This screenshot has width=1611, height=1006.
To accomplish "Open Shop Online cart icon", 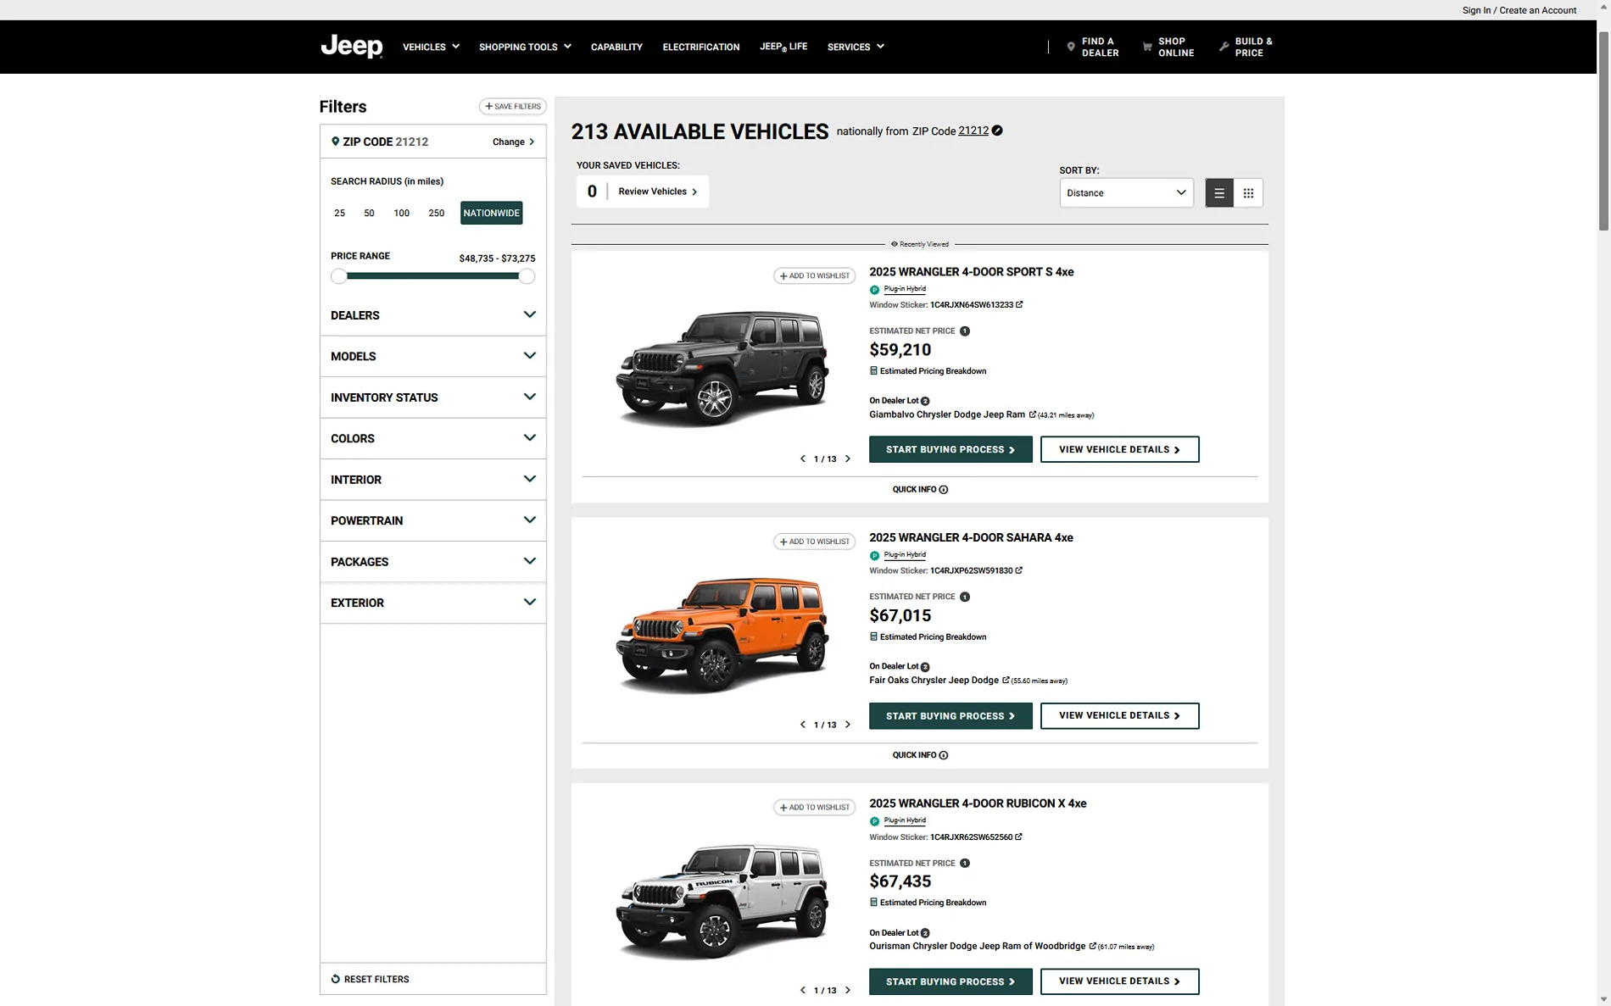I will pos(1147,47).
